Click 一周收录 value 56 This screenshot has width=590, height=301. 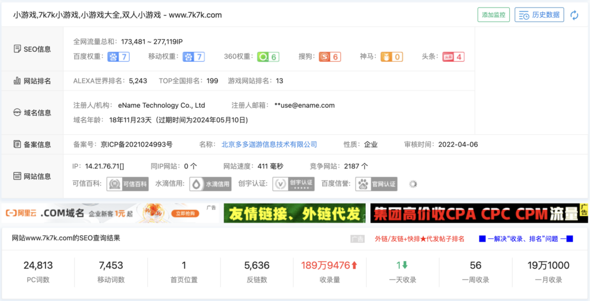[x=475, y=266]
